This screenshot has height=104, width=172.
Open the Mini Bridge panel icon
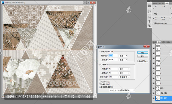tap(149, 6)
